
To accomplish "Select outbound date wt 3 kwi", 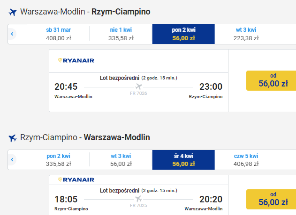I will (x=246, y=34).
